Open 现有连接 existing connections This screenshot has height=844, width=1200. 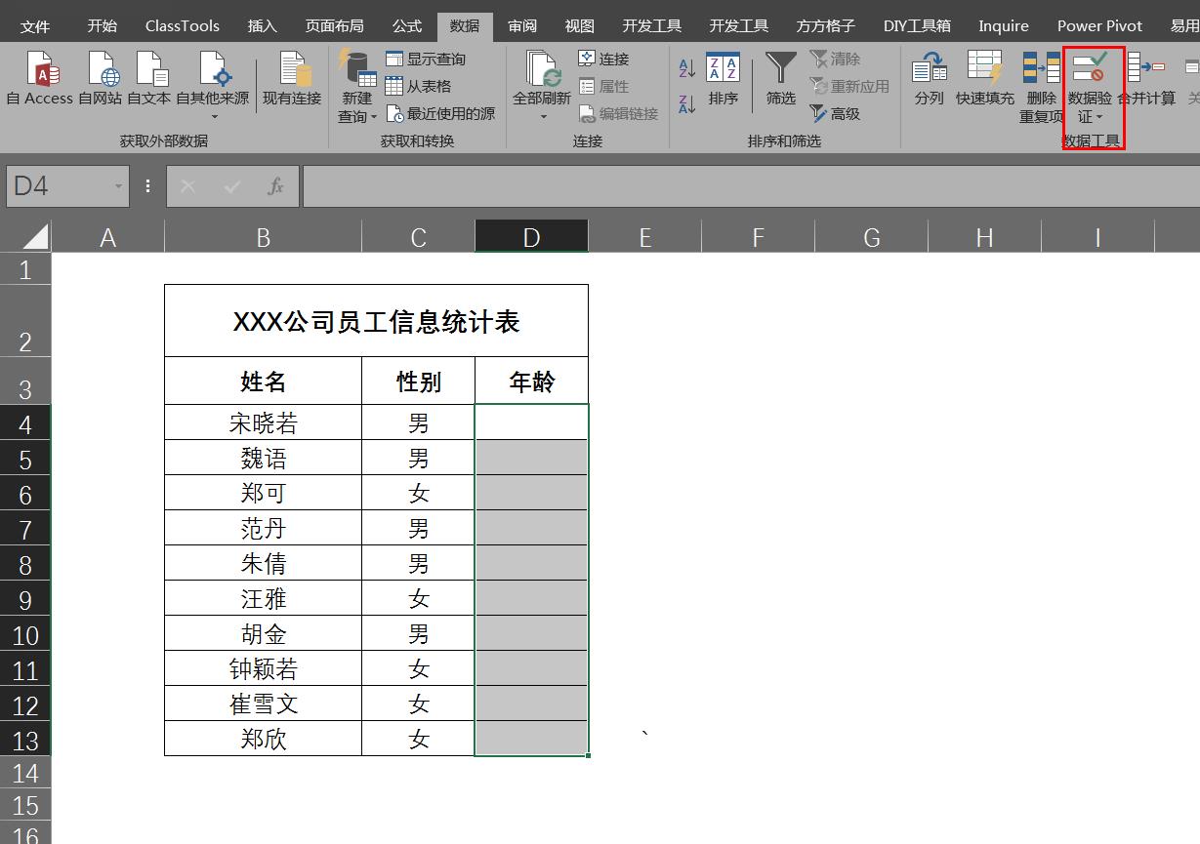[x=292, y=79]
